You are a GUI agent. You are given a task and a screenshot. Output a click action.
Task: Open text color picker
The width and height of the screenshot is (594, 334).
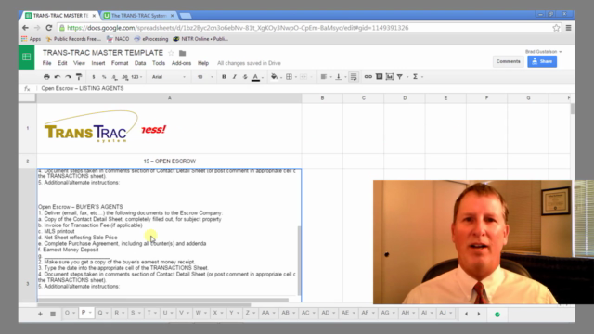point(256,77)
